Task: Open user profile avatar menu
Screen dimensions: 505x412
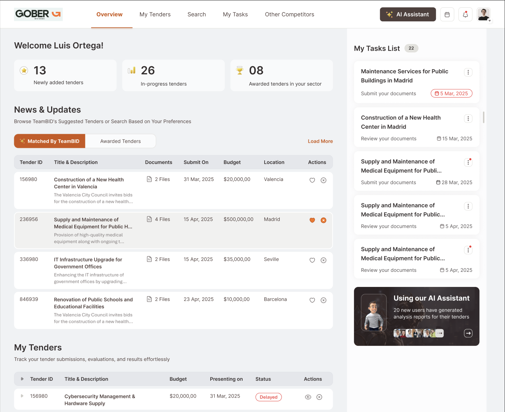Action: [x=484, y=14]
